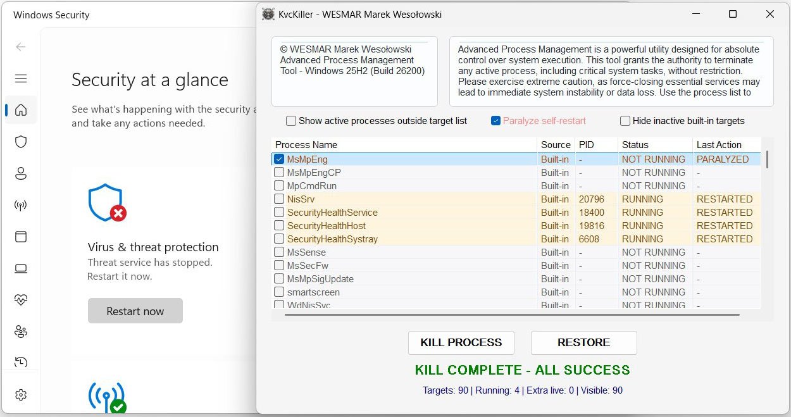Screen dimensions: 791x417
Task: Open Device security laptop icon in sidebar
Action: click(x=21, y=268)
